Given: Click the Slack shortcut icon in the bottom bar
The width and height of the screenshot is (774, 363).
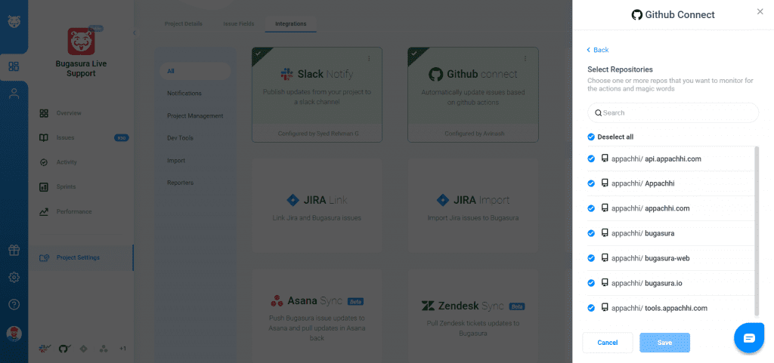Looking at the screenshot, I should click(43, 349).
